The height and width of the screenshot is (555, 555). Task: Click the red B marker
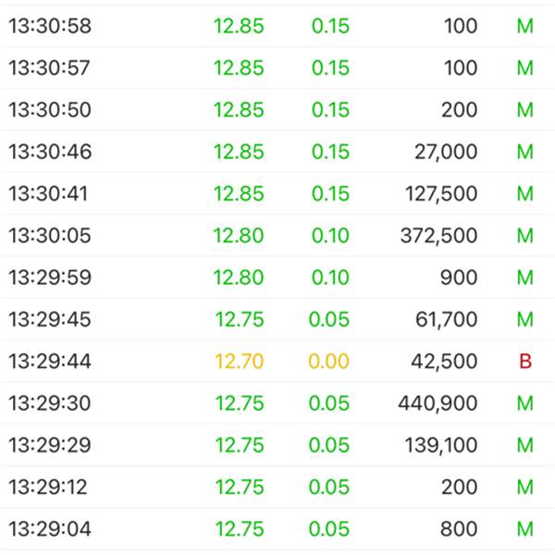525,362
